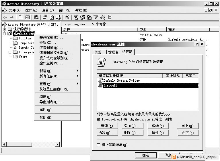220x161 pixels.
Task: Click the Default Domain Policy GPO icon
Action: pos(101,80)
